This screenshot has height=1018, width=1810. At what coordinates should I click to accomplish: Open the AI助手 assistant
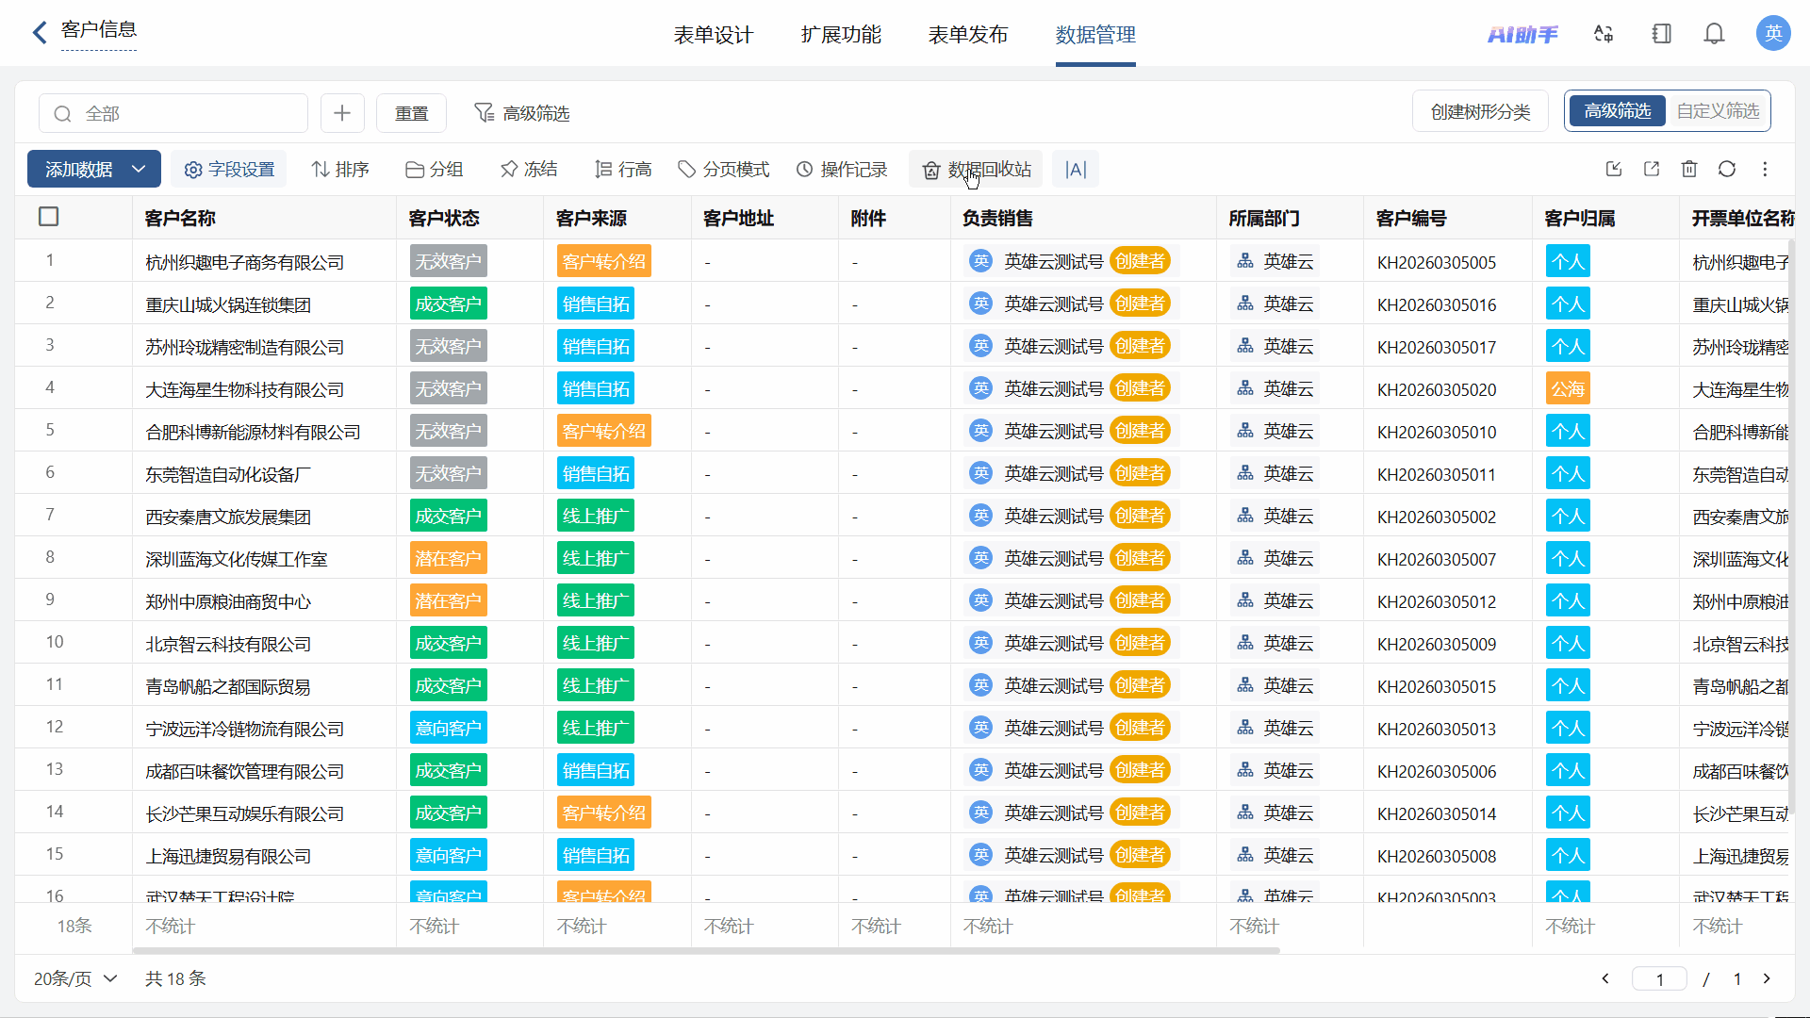click(1522, 35)
